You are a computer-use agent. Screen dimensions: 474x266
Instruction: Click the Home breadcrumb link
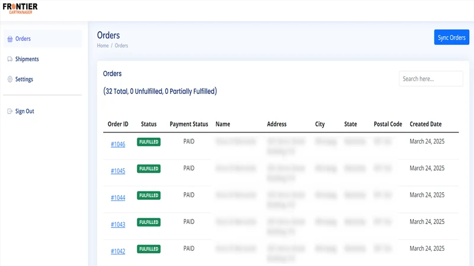click(x=103, y=46)
